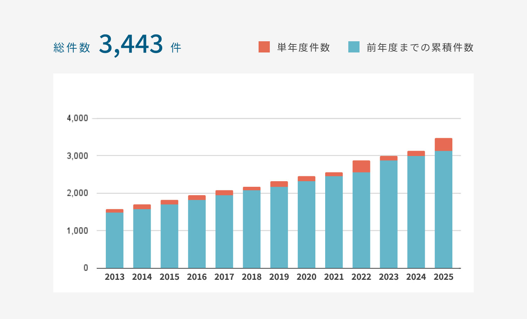Click the 2013 x-axis year label
Screen dimensions: 527x319
click(115, 277)
